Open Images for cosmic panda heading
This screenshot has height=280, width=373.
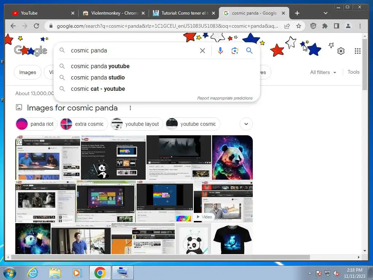(72, 108)
